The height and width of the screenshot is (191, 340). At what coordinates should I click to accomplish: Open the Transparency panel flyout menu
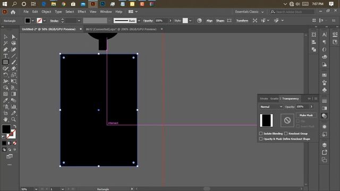click(316, 99)
